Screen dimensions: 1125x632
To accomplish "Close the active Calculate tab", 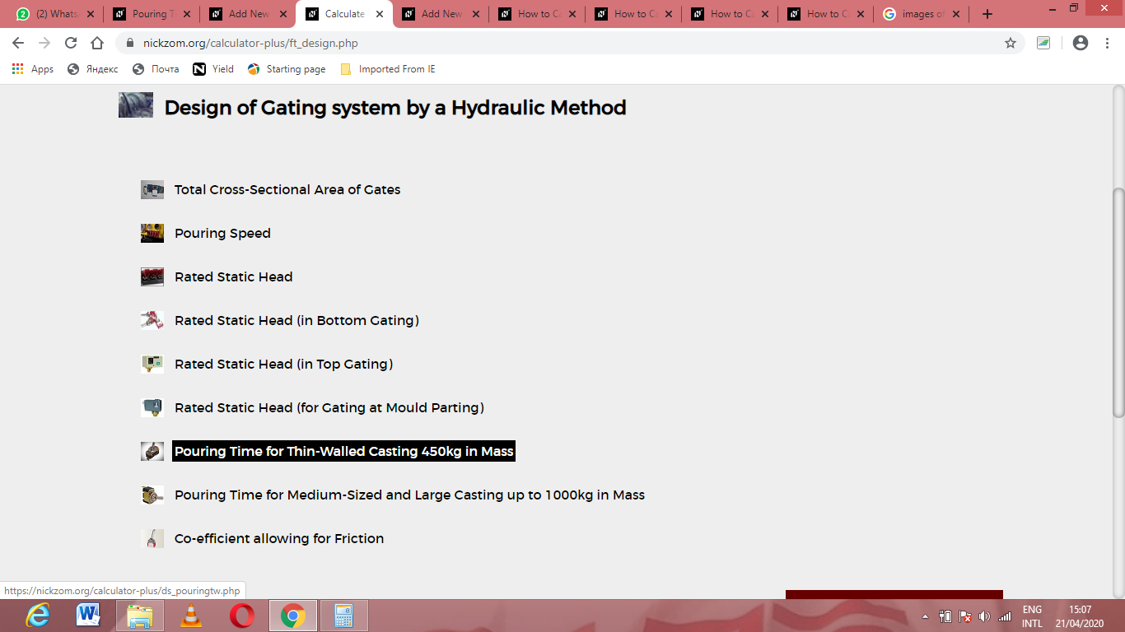I will [x=379, y=14].
